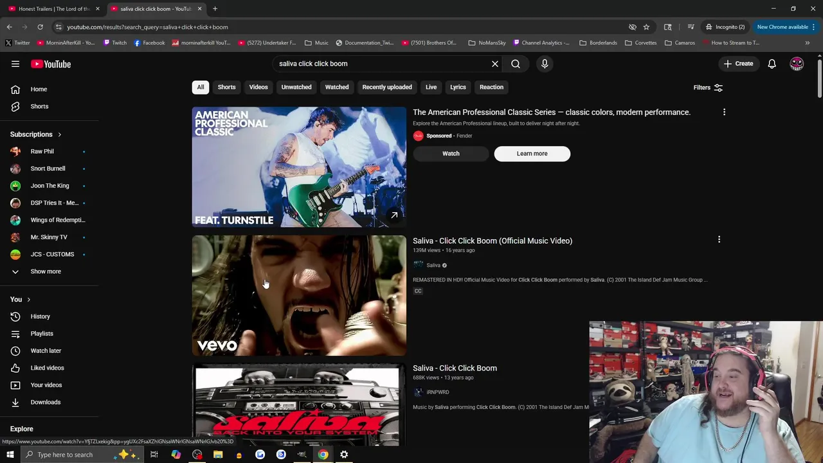Open Saliva channel icon under official video
This screenshot has width=823, height=463.
(x=418, y=265)
